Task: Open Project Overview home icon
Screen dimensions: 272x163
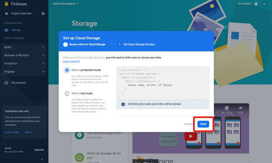Action: 6,14
